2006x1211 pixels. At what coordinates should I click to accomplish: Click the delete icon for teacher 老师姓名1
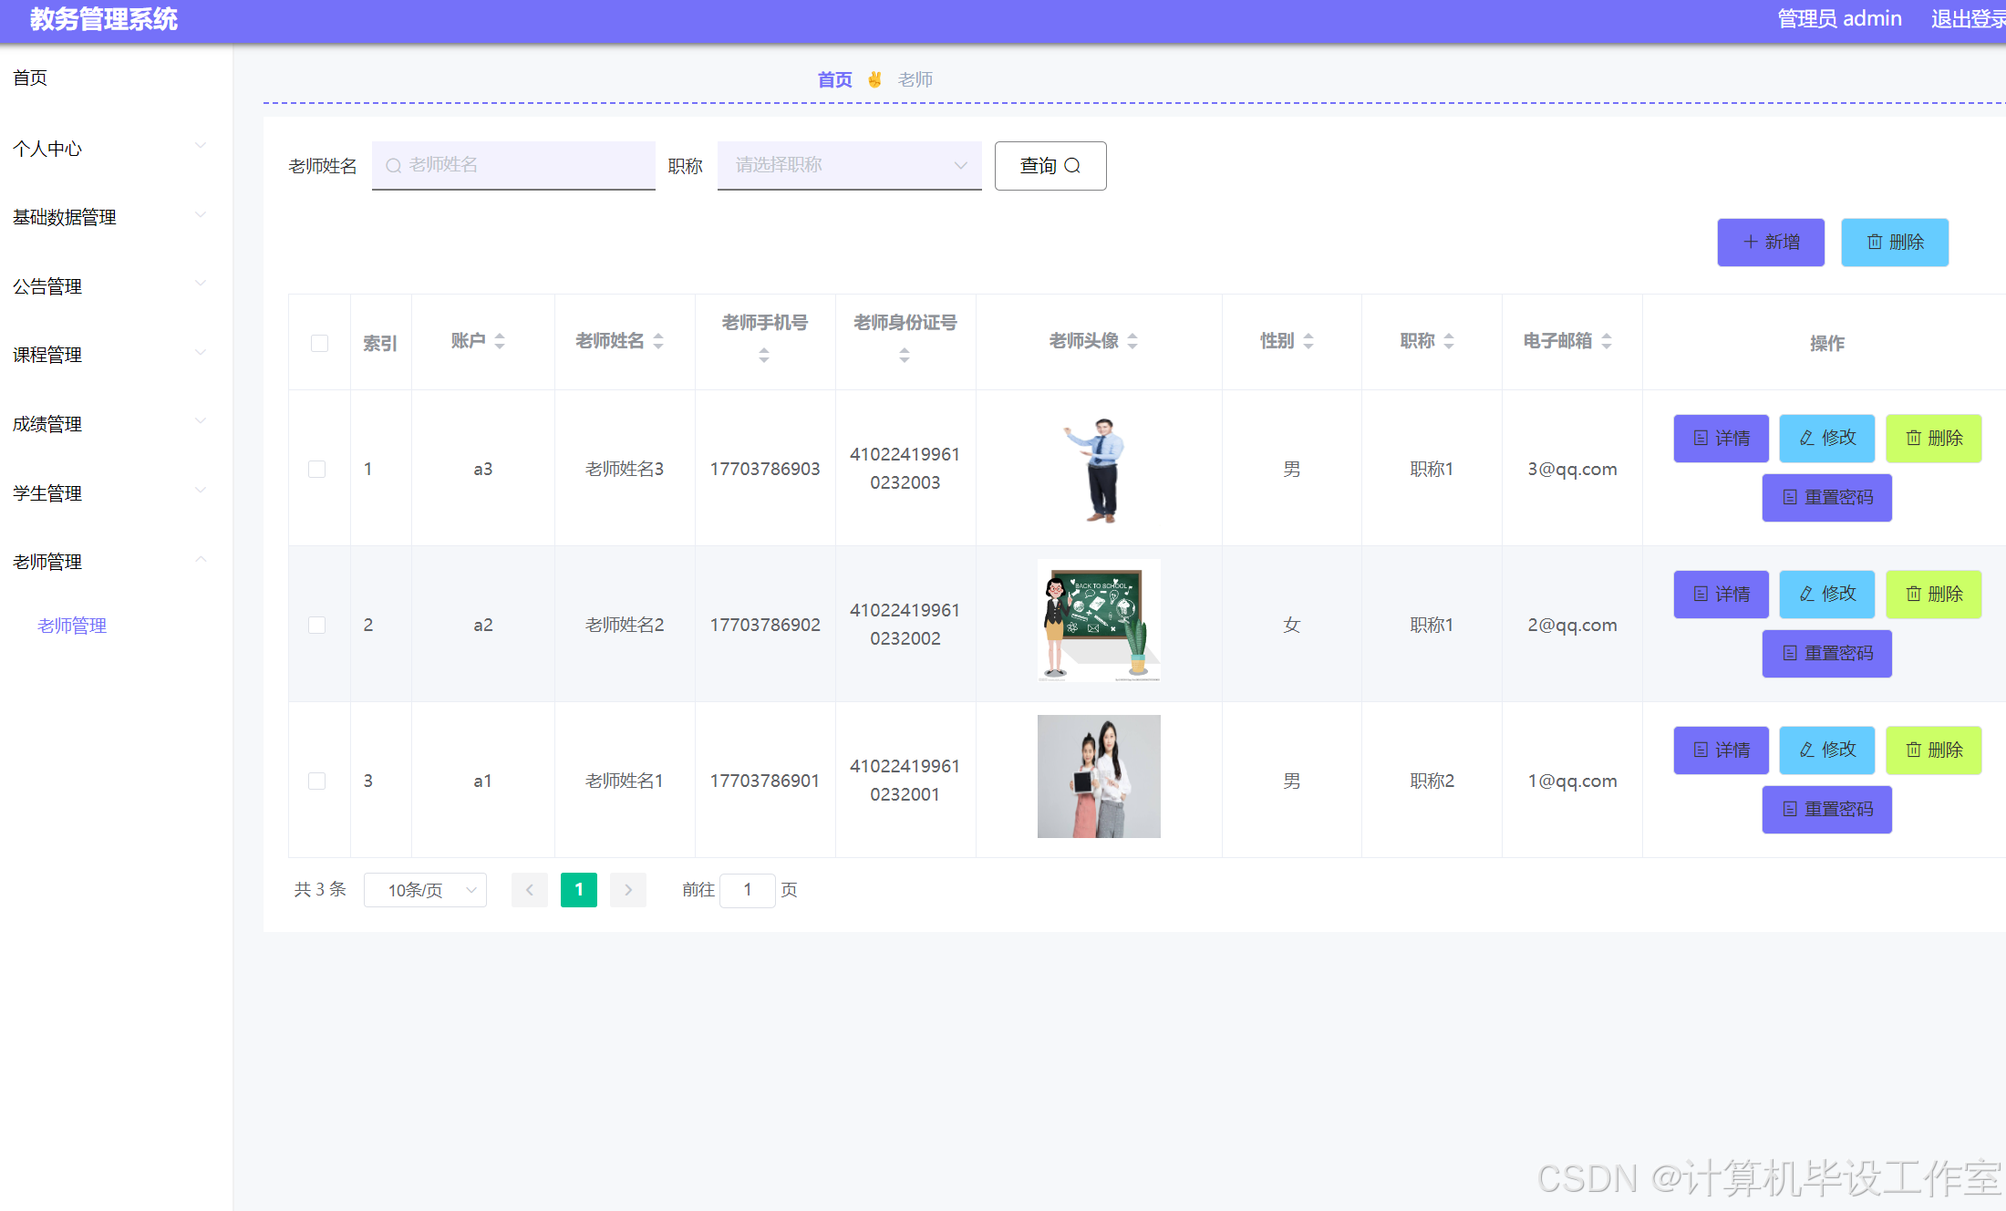[x=1914, y=750]
